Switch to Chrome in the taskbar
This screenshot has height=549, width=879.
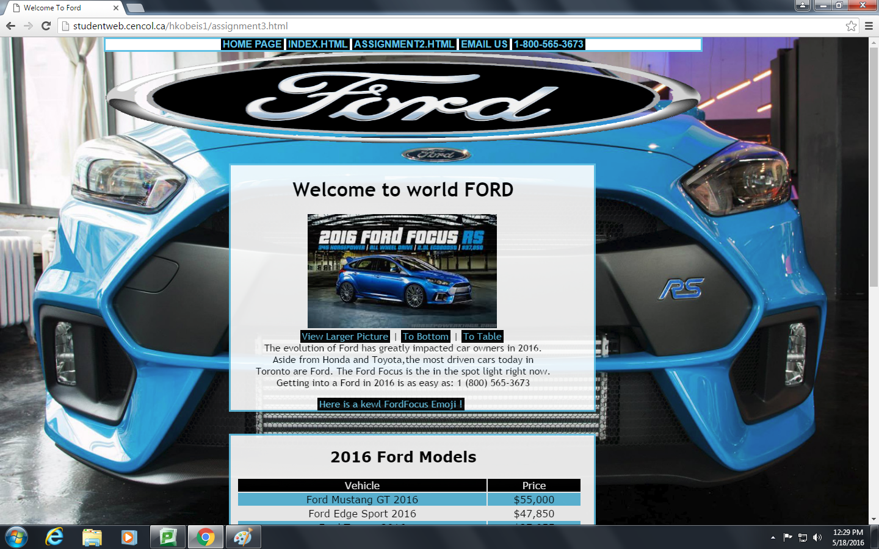pyautogui.click(x=206, y=537)
